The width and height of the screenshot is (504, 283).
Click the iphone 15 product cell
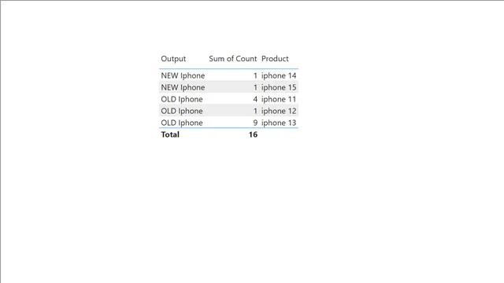[x=279, y=87]
